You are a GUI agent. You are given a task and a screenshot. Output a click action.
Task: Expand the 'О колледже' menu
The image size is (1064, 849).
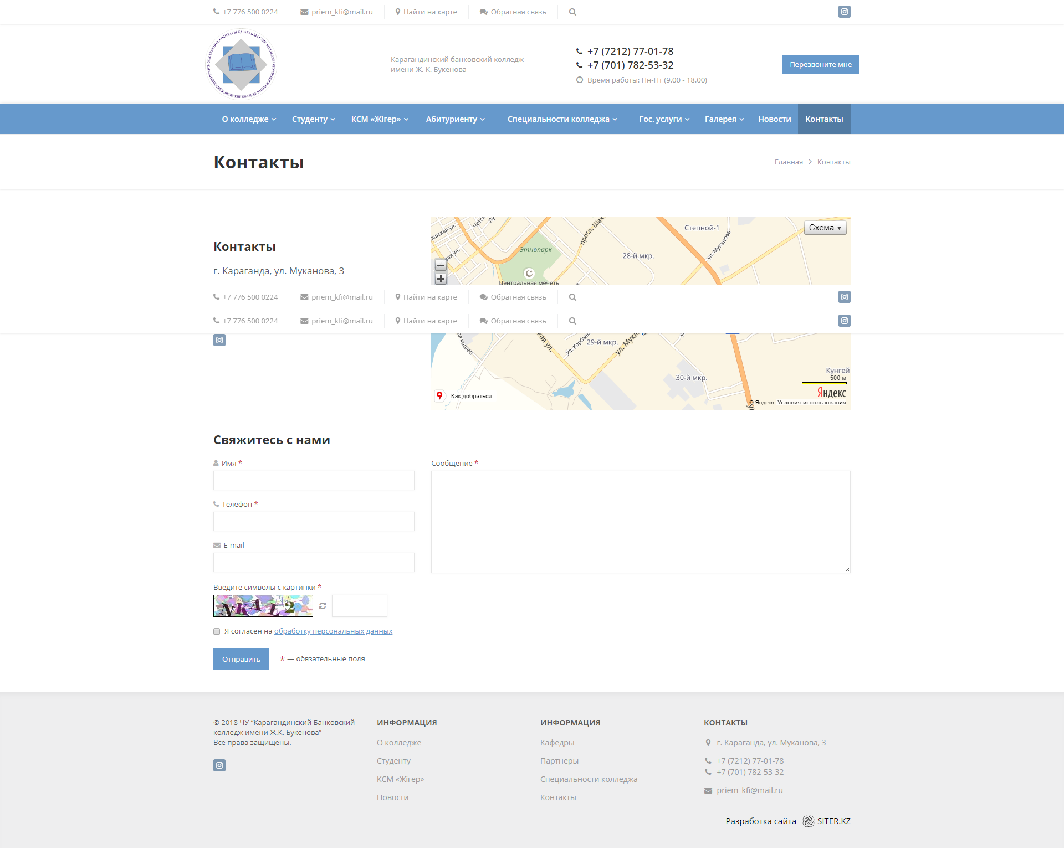[249, 119]
